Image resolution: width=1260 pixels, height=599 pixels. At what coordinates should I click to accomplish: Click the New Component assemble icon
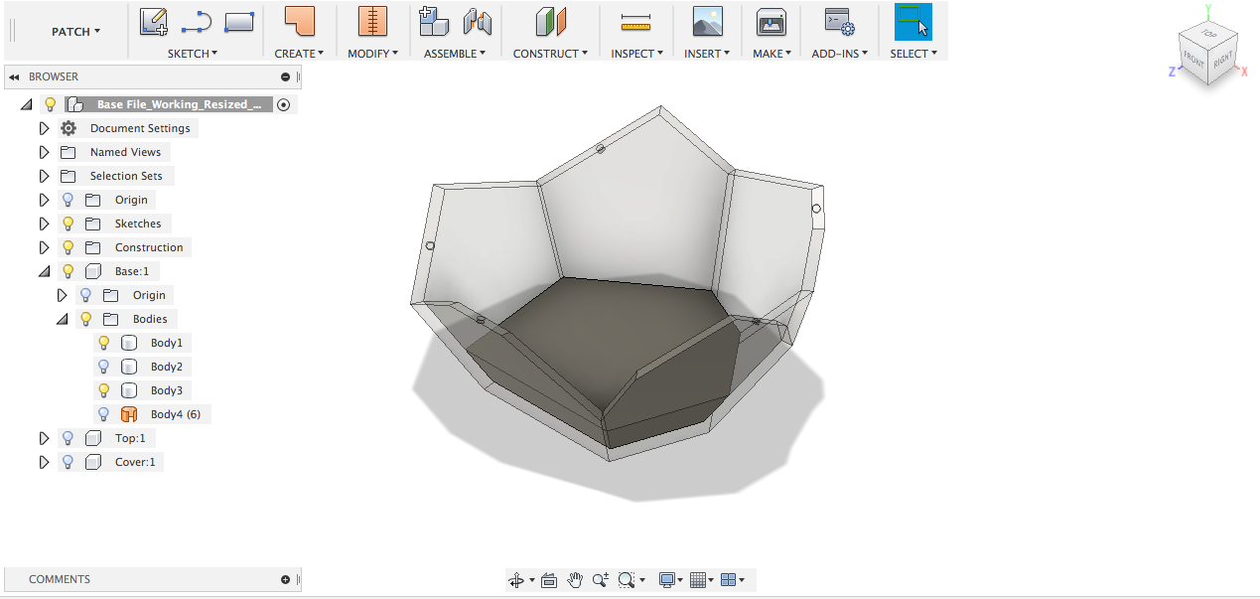(434, 22)
